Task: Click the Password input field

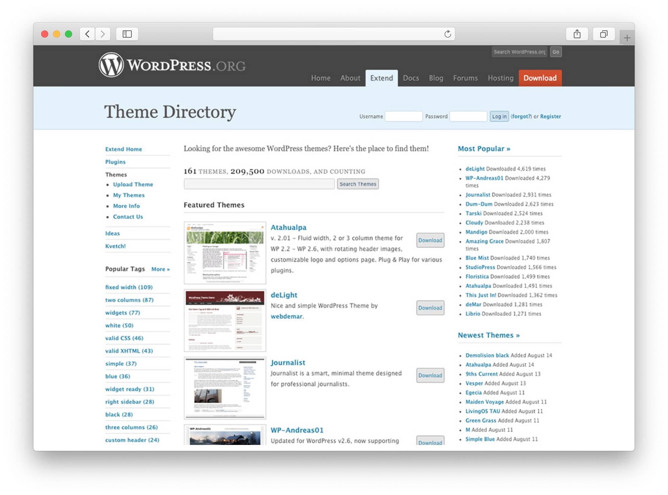Action: click(x=468, y=116)
